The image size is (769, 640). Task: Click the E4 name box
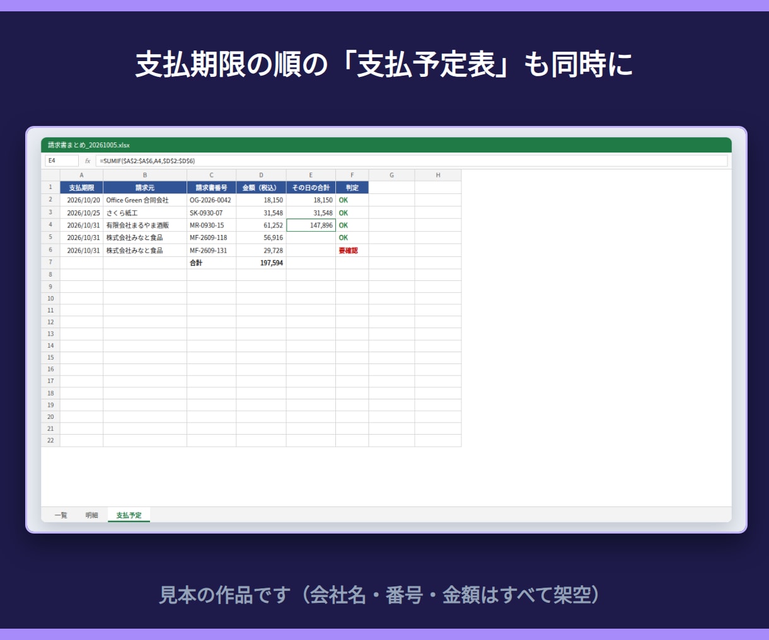pyautogui.click(x=62, y=161)
